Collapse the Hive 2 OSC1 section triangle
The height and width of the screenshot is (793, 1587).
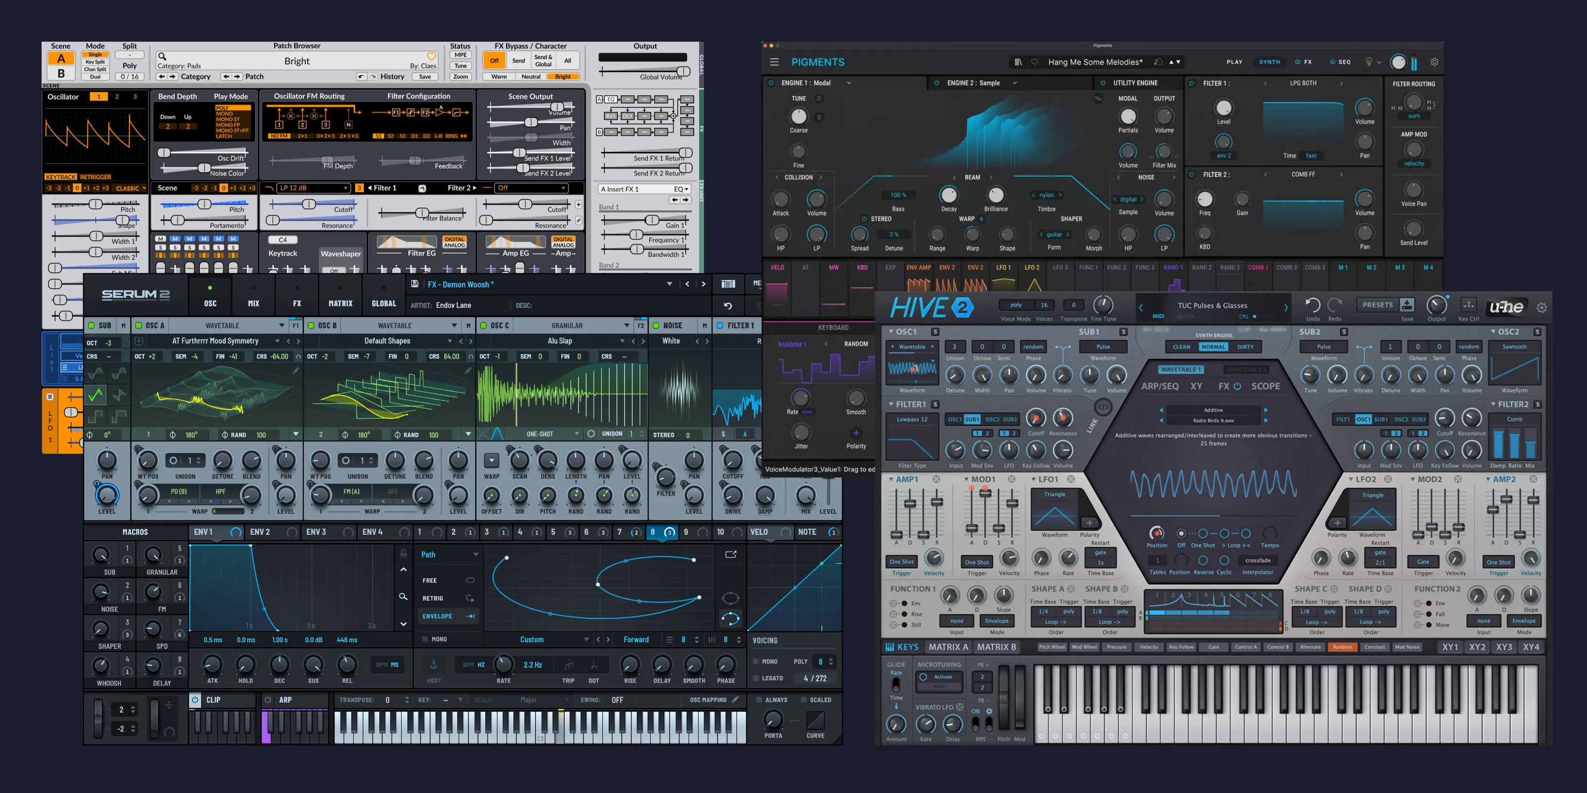pyautogui.click(x=891, y=332)
